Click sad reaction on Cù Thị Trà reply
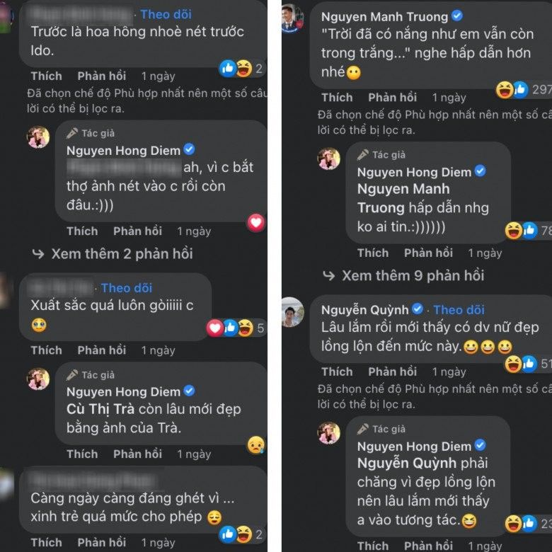Image resolution: width=552 pixels, height=552 pixels. pos(255,444)
